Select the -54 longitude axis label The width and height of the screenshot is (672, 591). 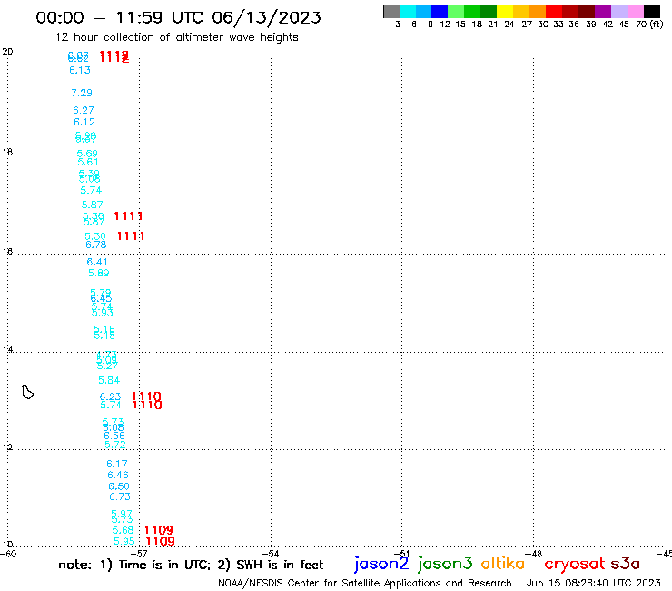point(271,554)
